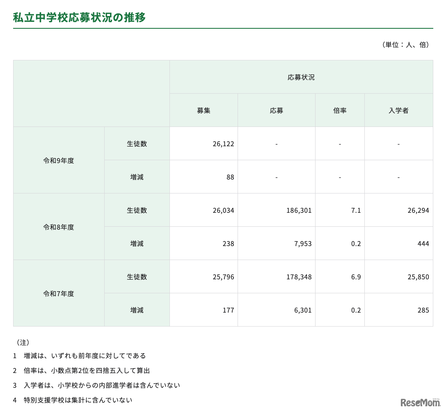
Task: Select the value 178,348
Action: coord(299,277)
